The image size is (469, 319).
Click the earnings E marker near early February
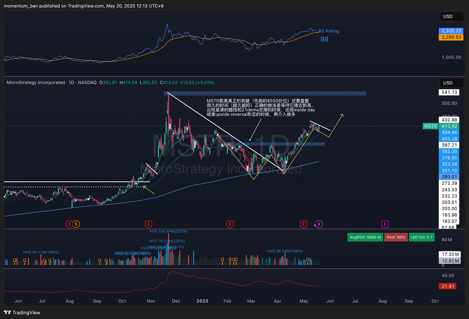(x=230, y=224)
